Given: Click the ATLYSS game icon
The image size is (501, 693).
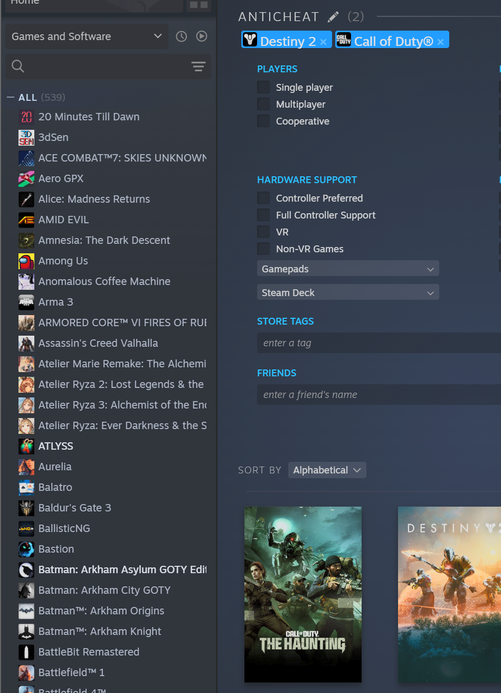Looking at the screenshot, I should [x=26, y=446].
